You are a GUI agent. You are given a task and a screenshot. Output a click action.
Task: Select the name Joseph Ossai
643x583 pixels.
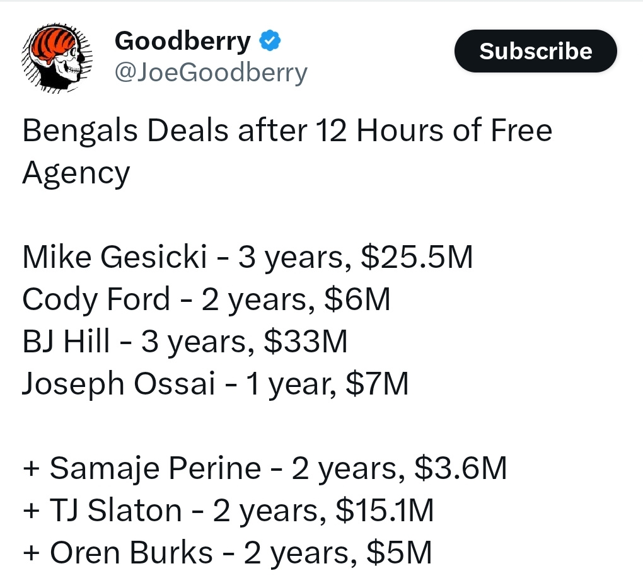click(x=119, y=384)
